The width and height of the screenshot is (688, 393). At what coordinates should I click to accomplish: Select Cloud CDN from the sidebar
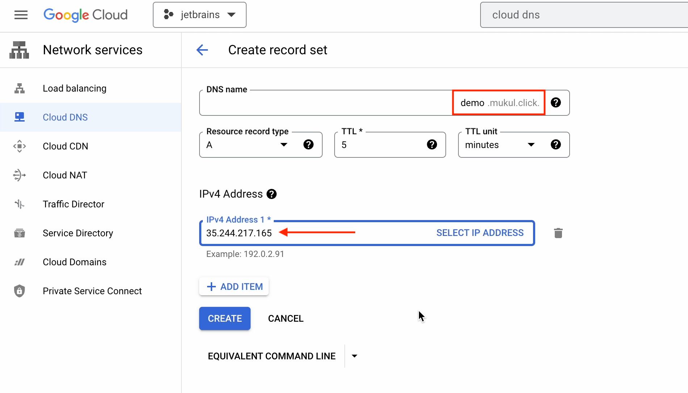(x=66, y=146)
